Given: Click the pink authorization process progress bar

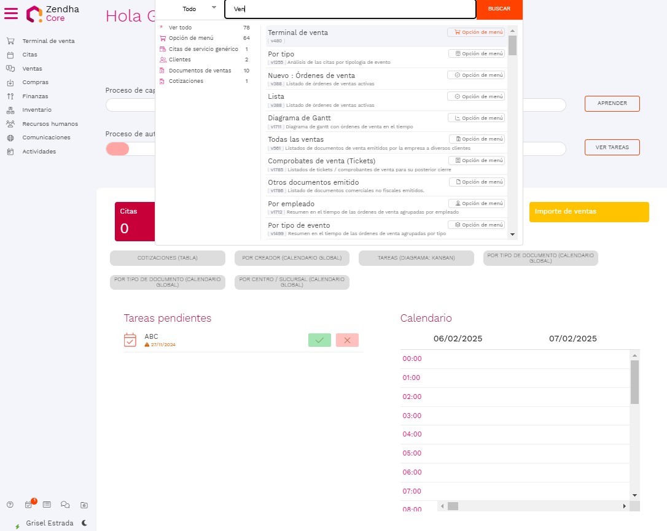Looking at the screenshot, I should tap(118, 149).
